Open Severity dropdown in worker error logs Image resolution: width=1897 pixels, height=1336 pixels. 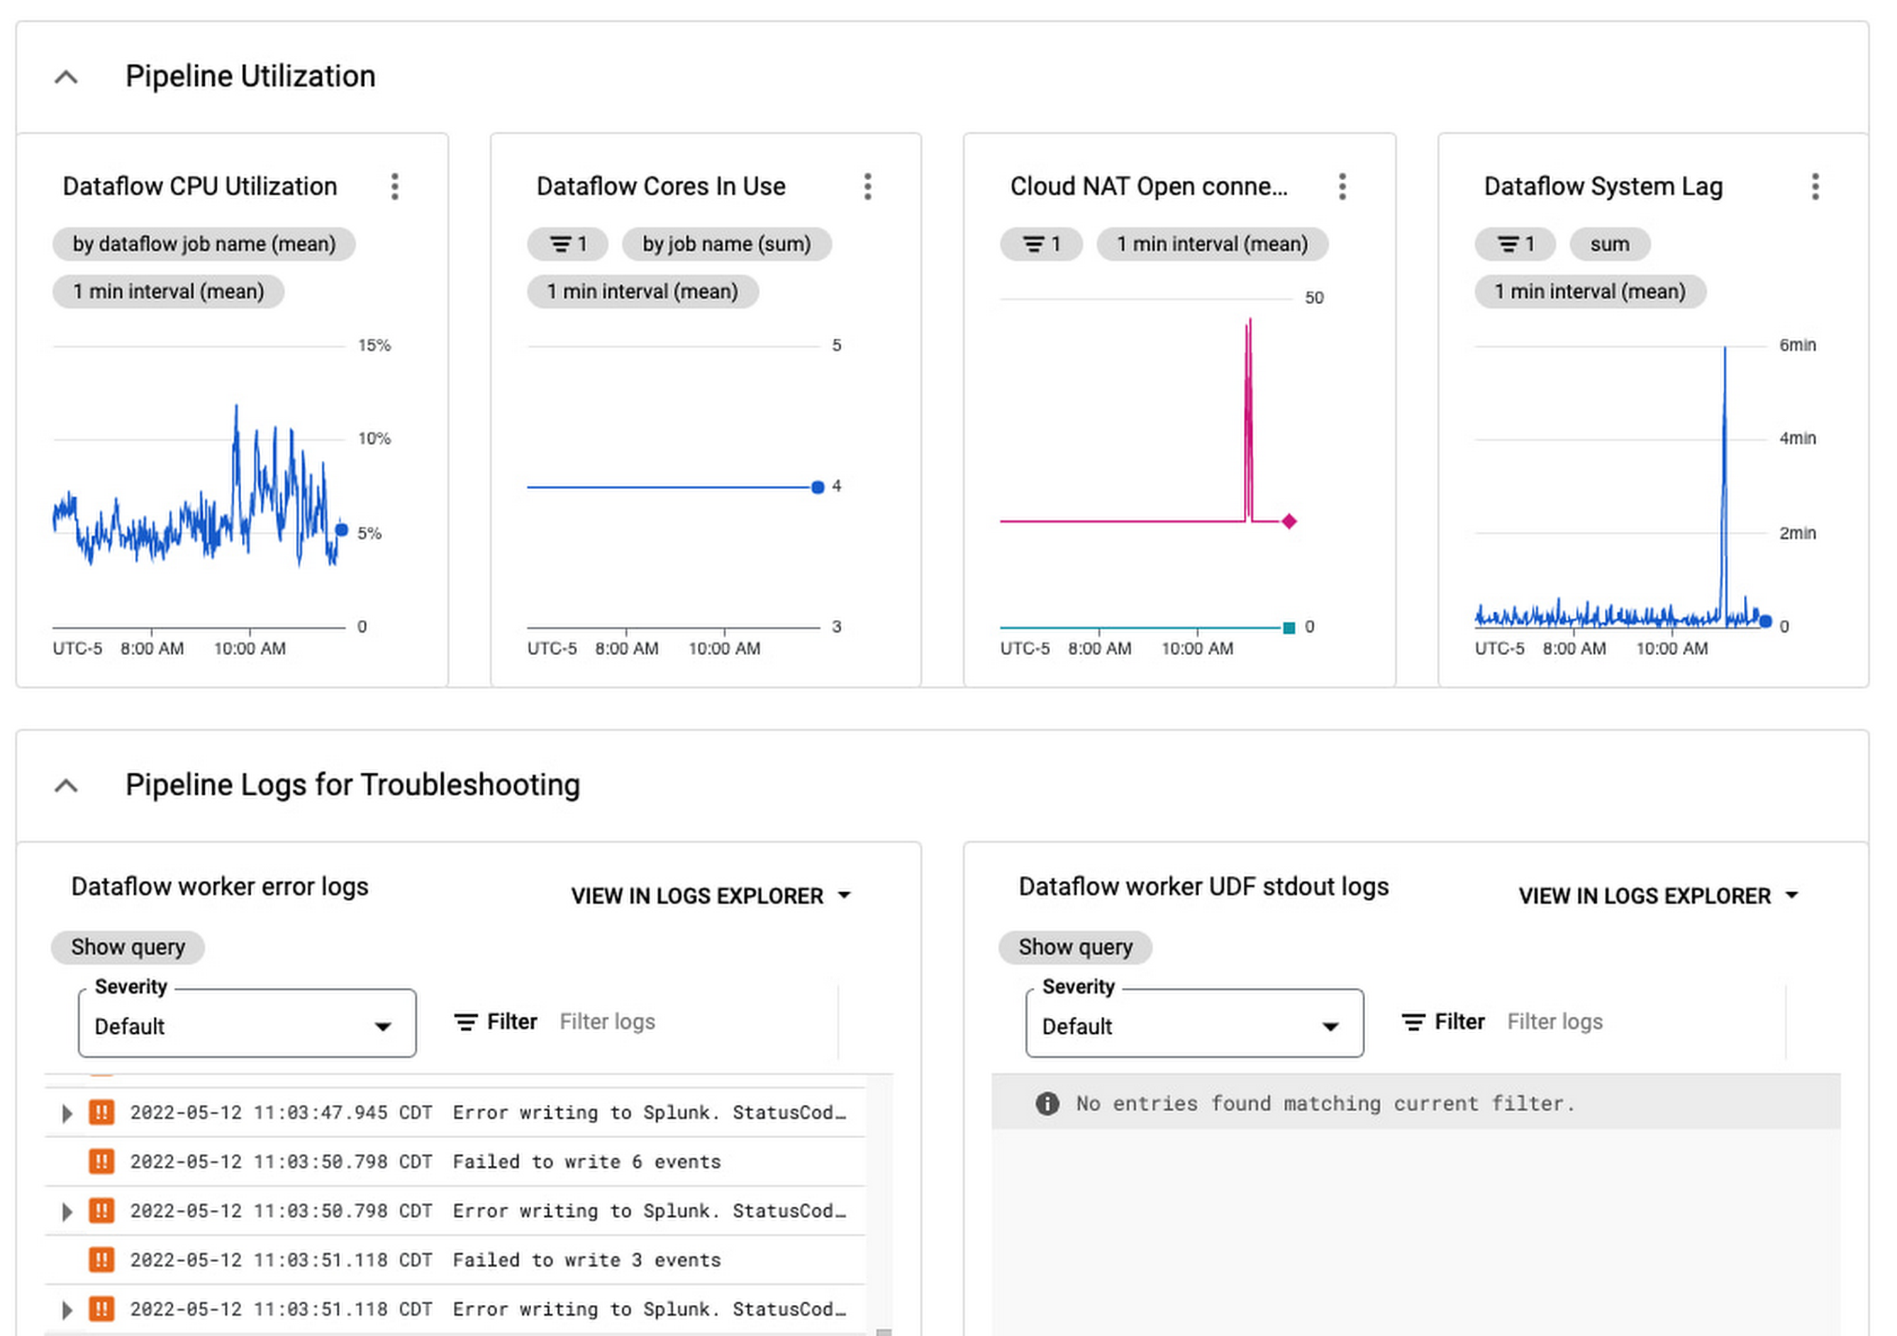[247, 1024]
